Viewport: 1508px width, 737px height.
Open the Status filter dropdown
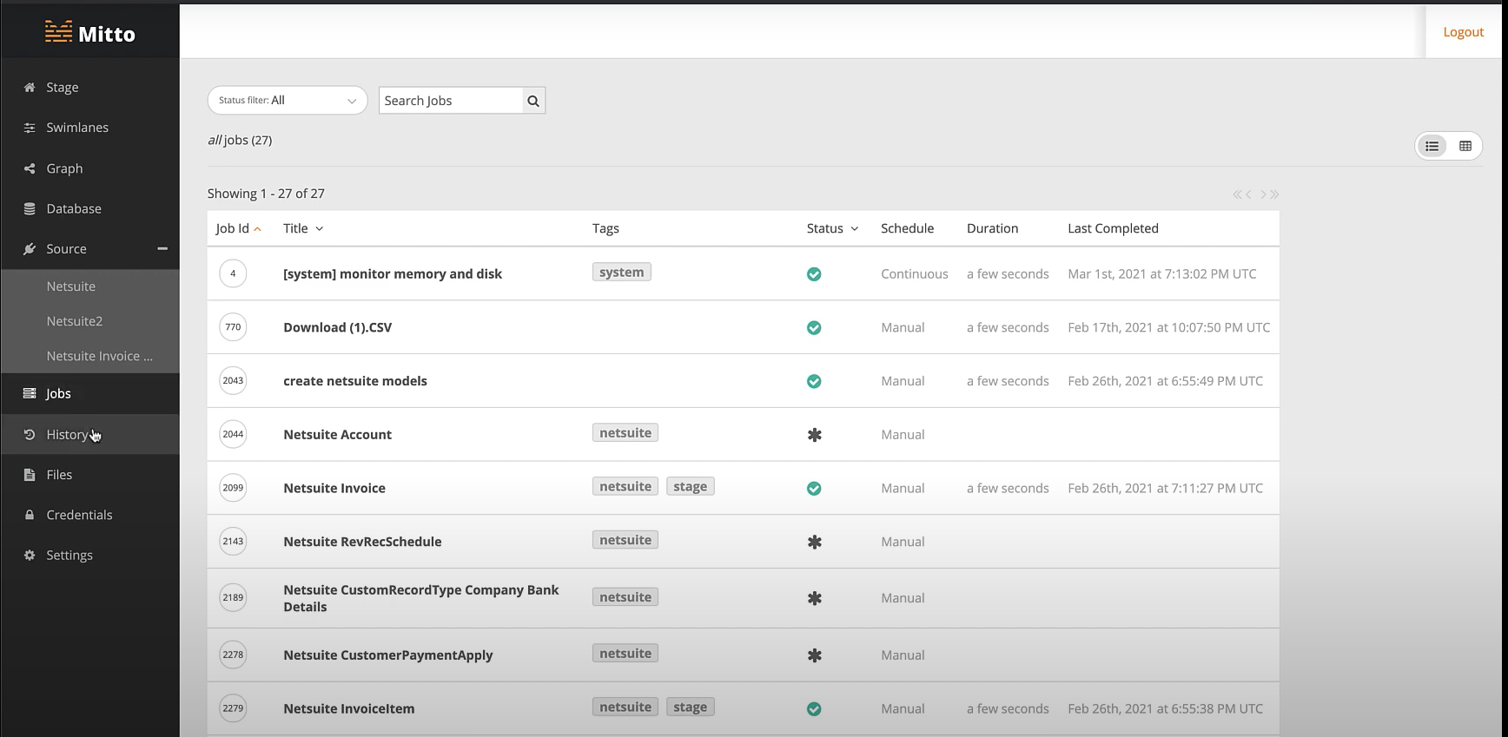click(x=288, y=101)
